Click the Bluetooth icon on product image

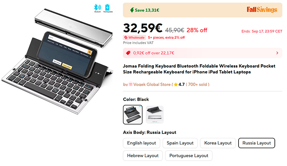point(97,8)
